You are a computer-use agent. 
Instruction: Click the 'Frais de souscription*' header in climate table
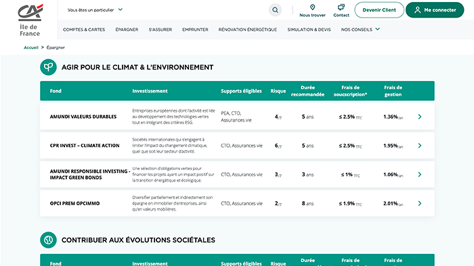(350, 91)
